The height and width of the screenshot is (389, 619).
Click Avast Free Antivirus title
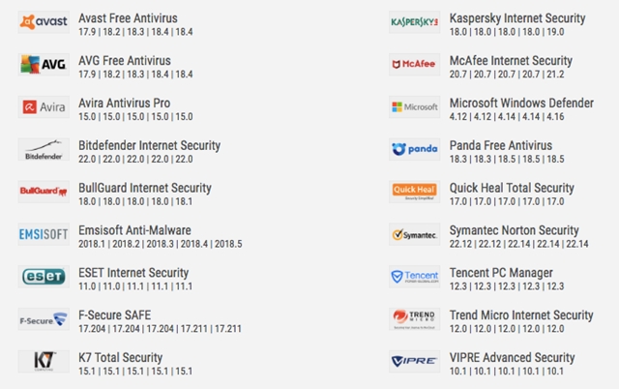click(128, 18)
